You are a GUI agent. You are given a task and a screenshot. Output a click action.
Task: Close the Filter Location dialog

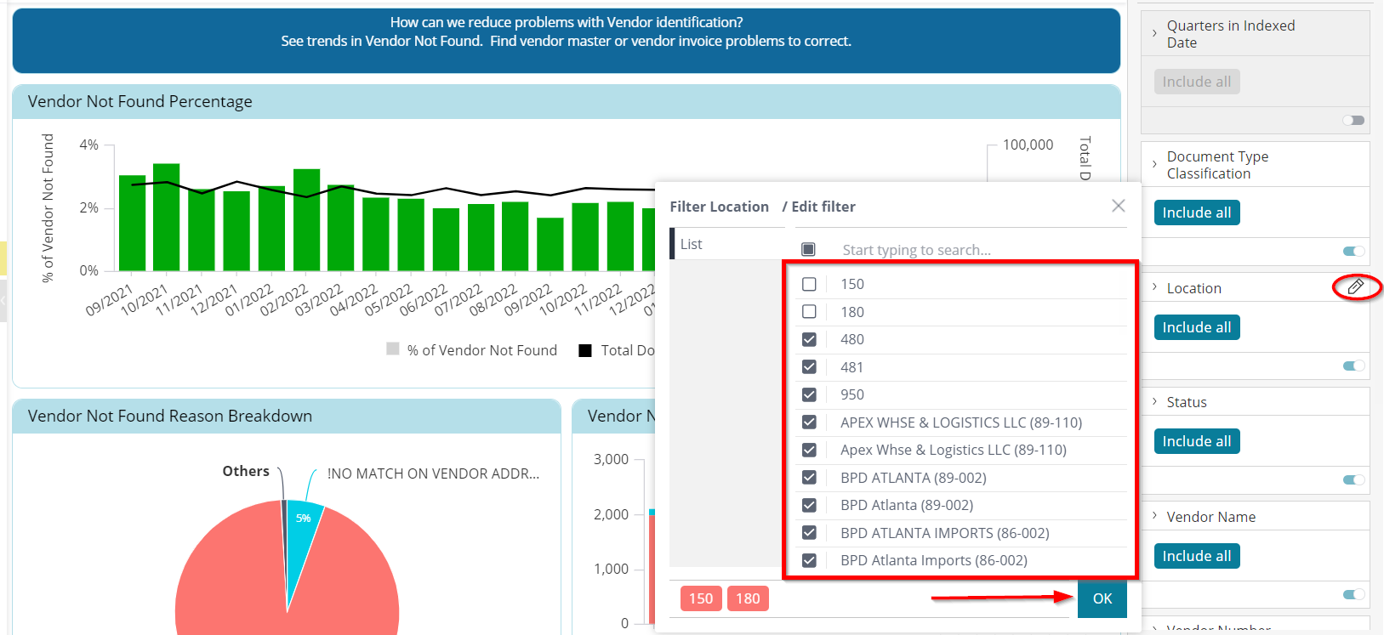pos(1119,206)
